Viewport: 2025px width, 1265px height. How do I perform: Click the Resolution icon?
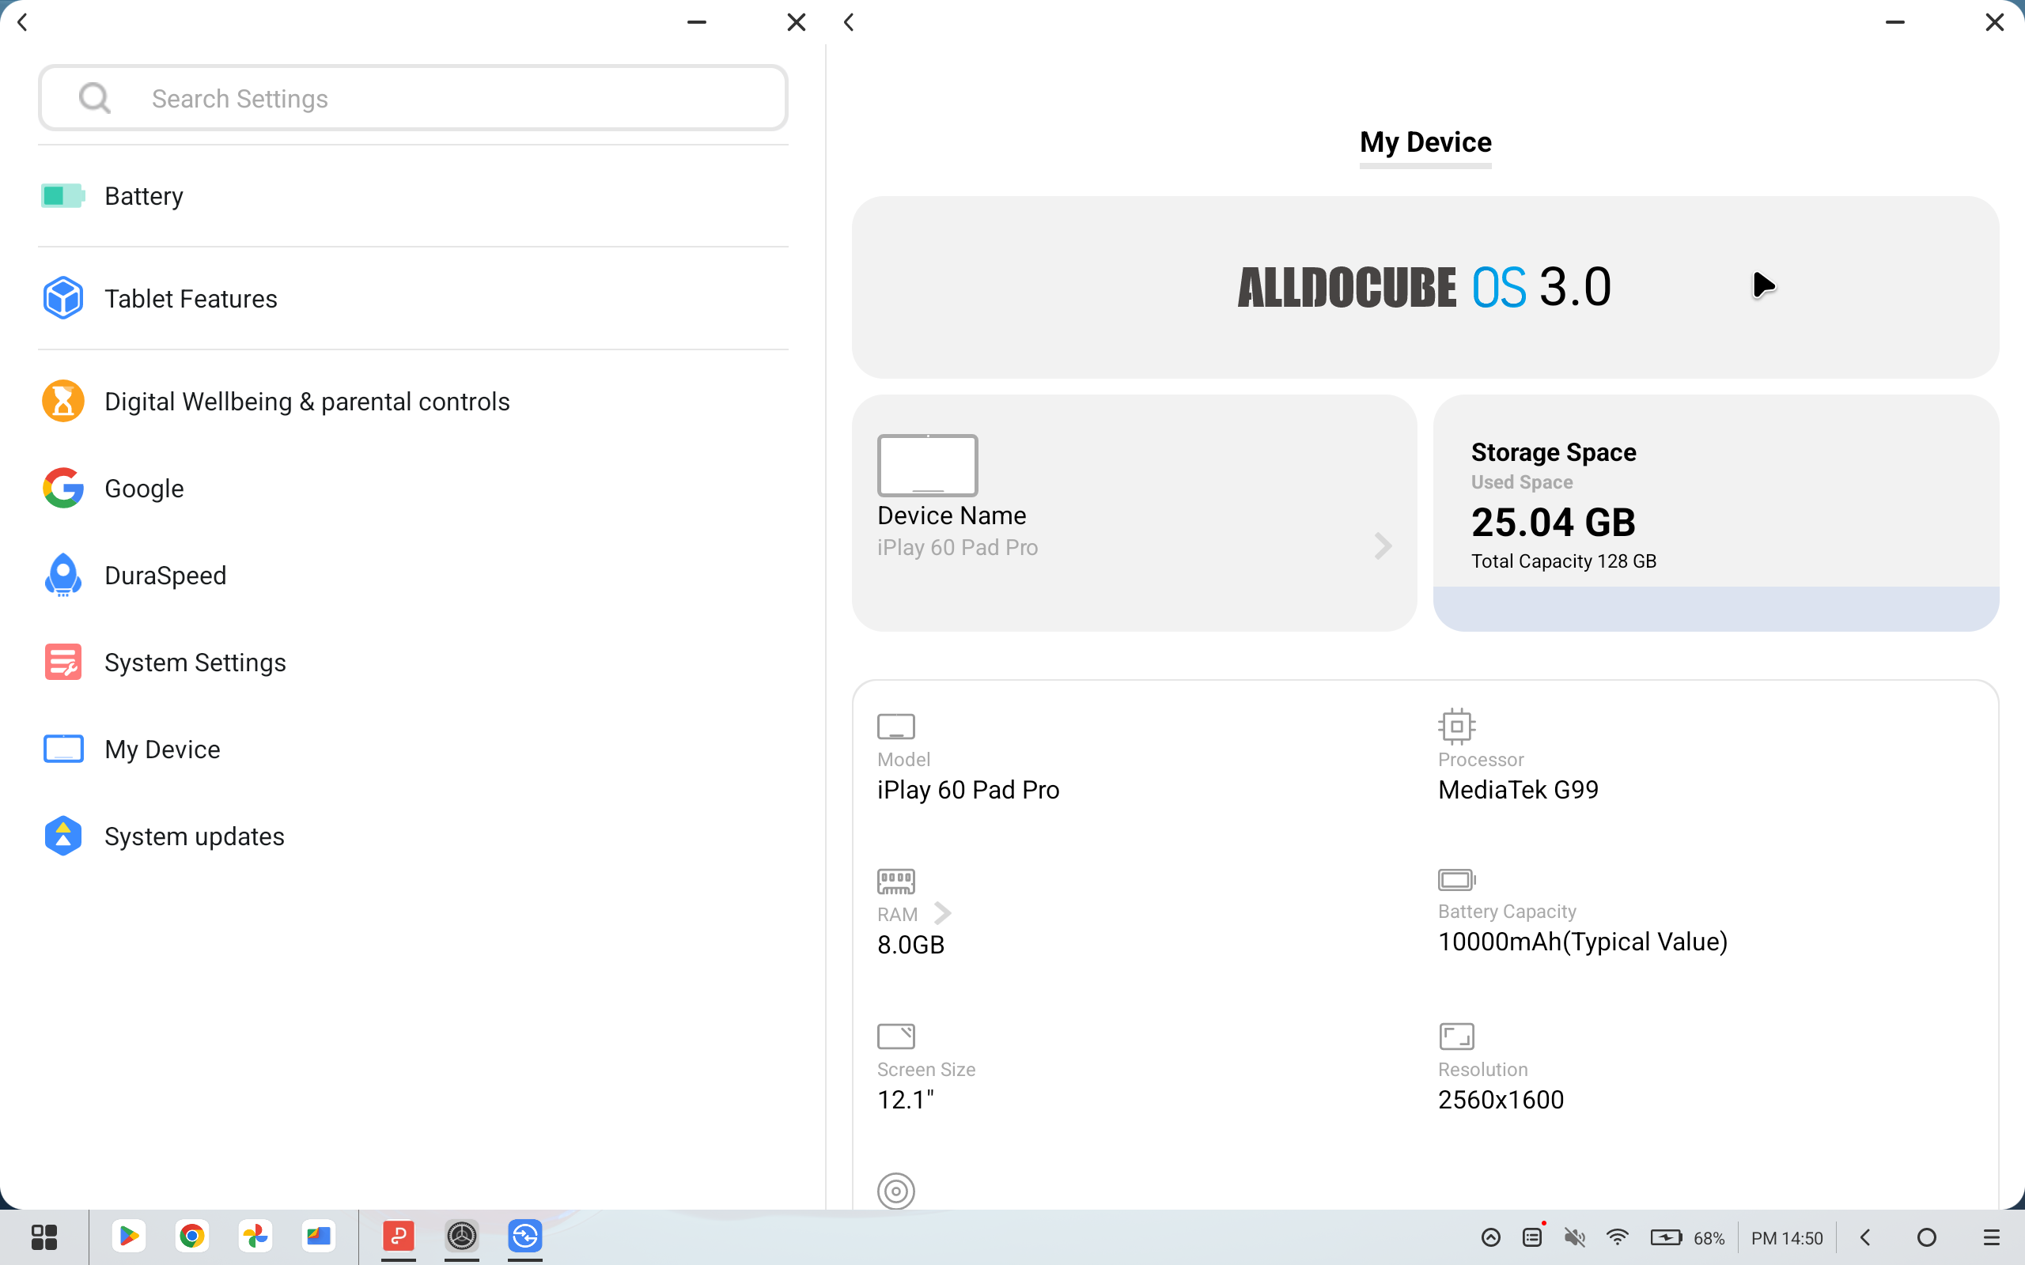(x=1456, y=1036)
